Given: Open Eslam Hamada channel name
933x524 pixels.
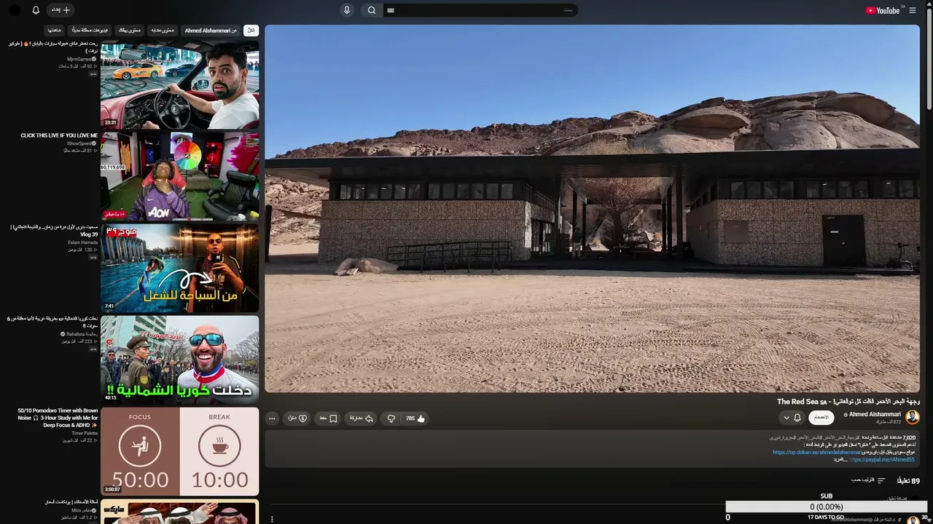Looking at the screenshot, I should (83, 242).
